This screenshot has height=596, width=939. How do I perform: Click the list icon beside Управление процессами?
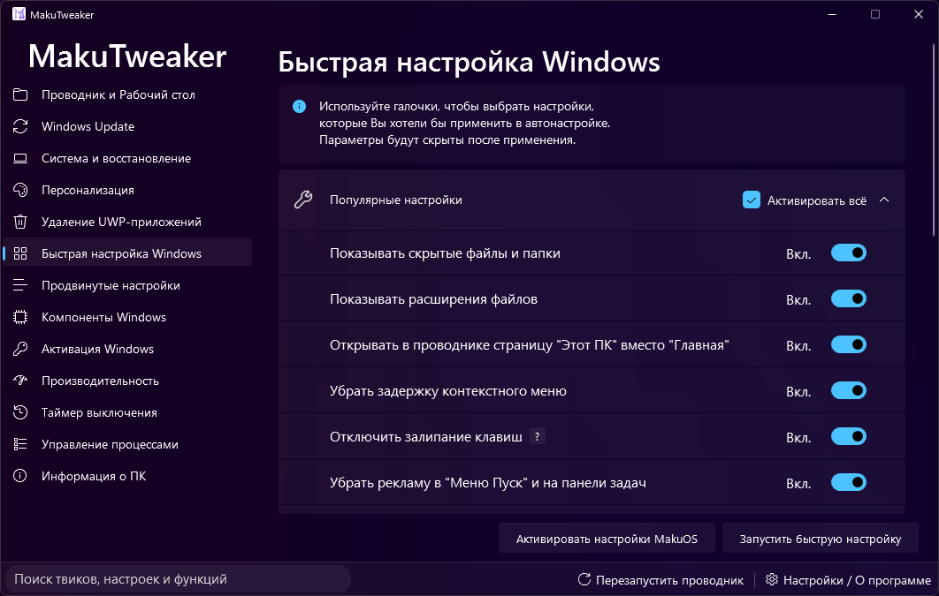point(20,444)
